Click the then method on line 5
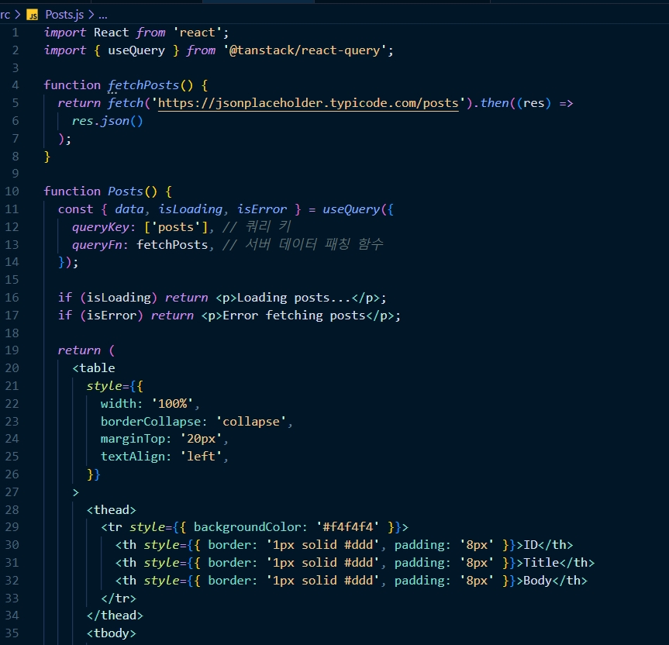The height and width of the screenshot is (645, 669). click(495, 103)
